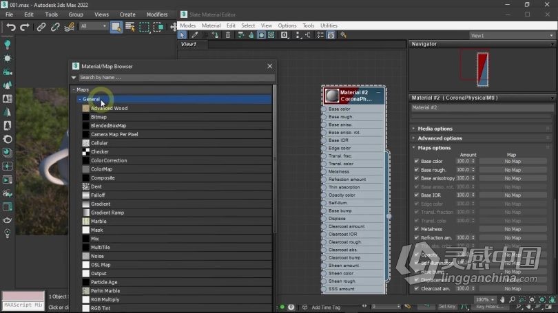The image size is (558, 313).
Task: Click No Map button for Metalness
Action: 513,229
